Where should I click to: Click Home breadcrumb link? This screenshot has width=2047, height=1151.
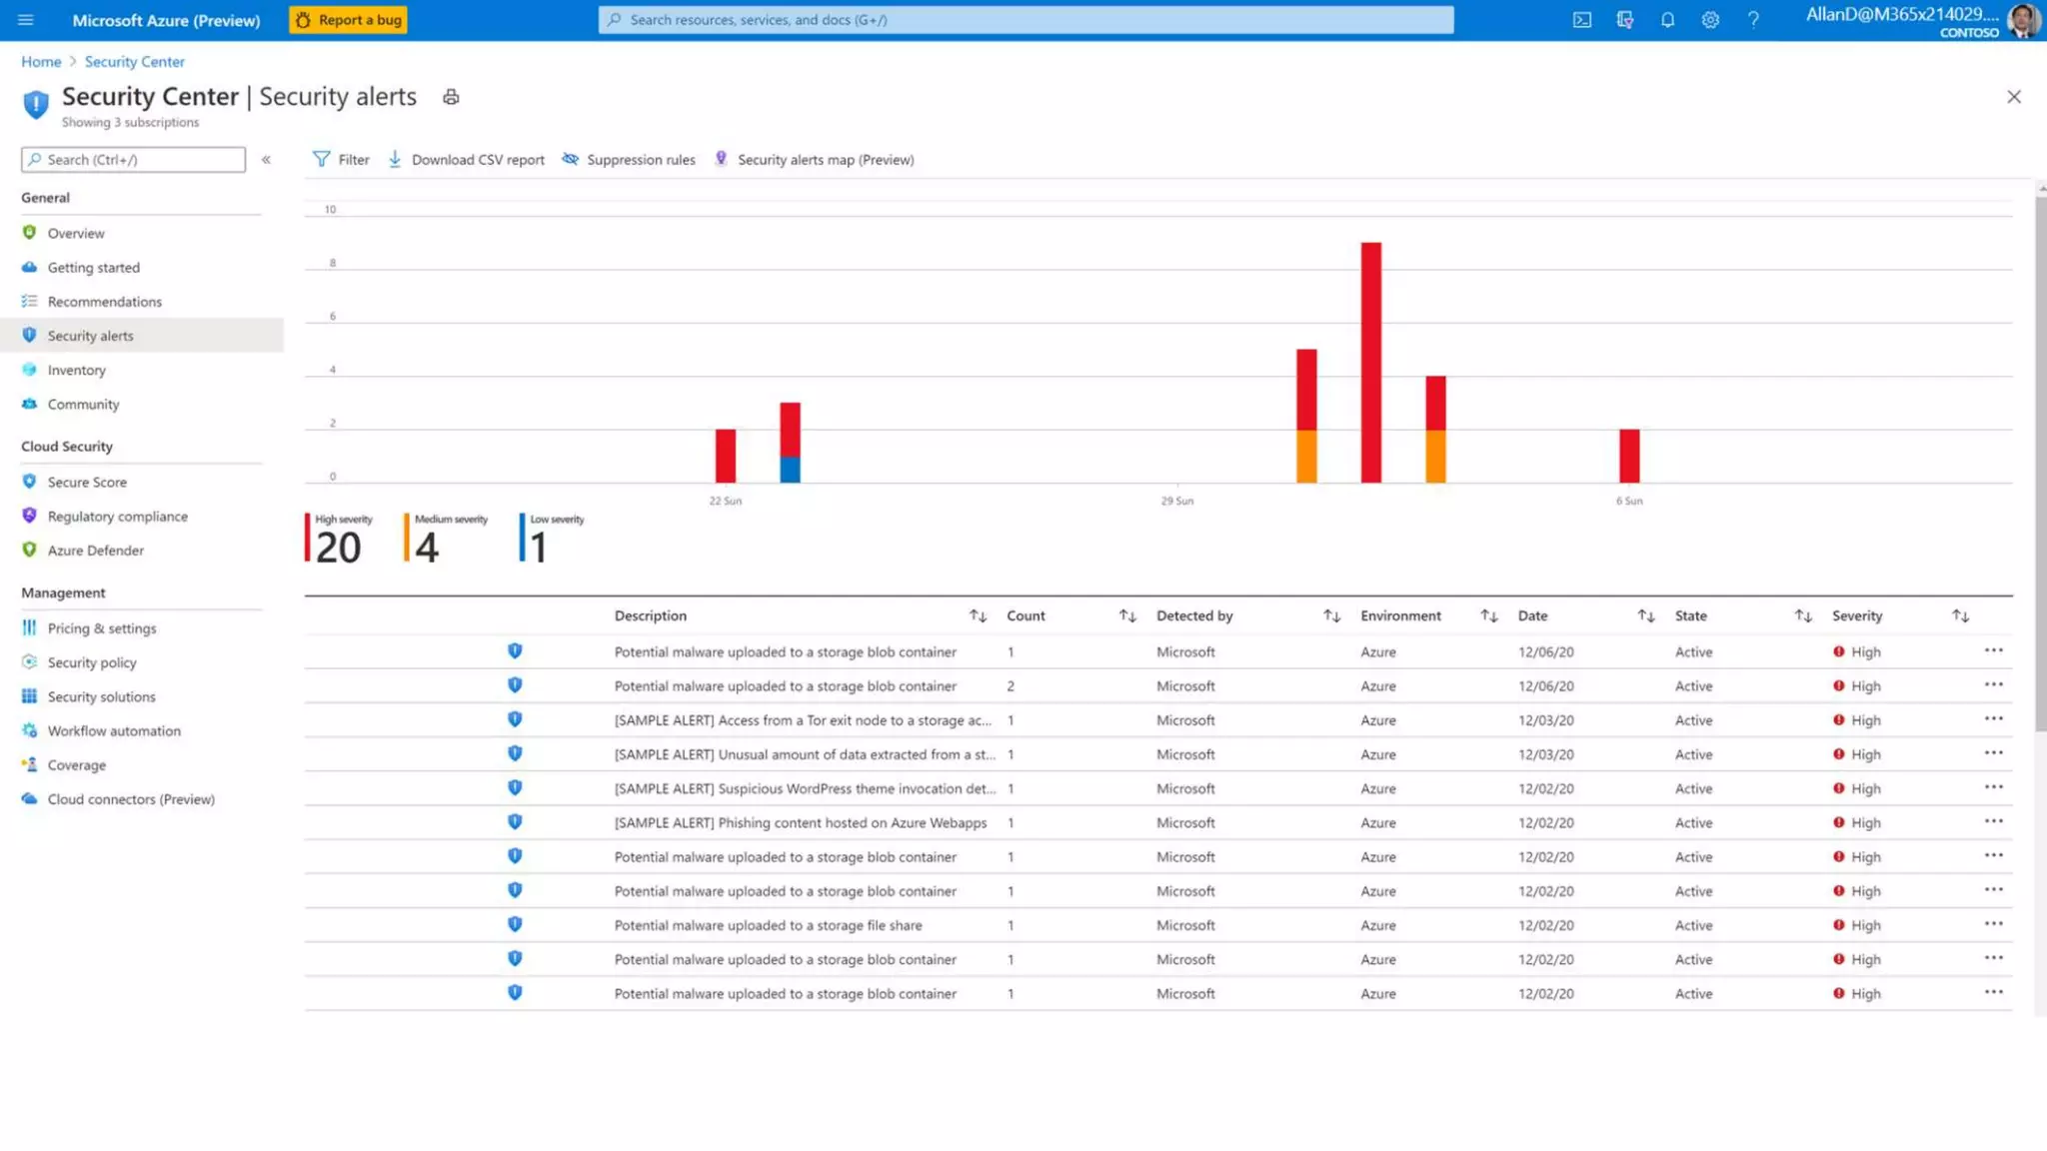41,62
